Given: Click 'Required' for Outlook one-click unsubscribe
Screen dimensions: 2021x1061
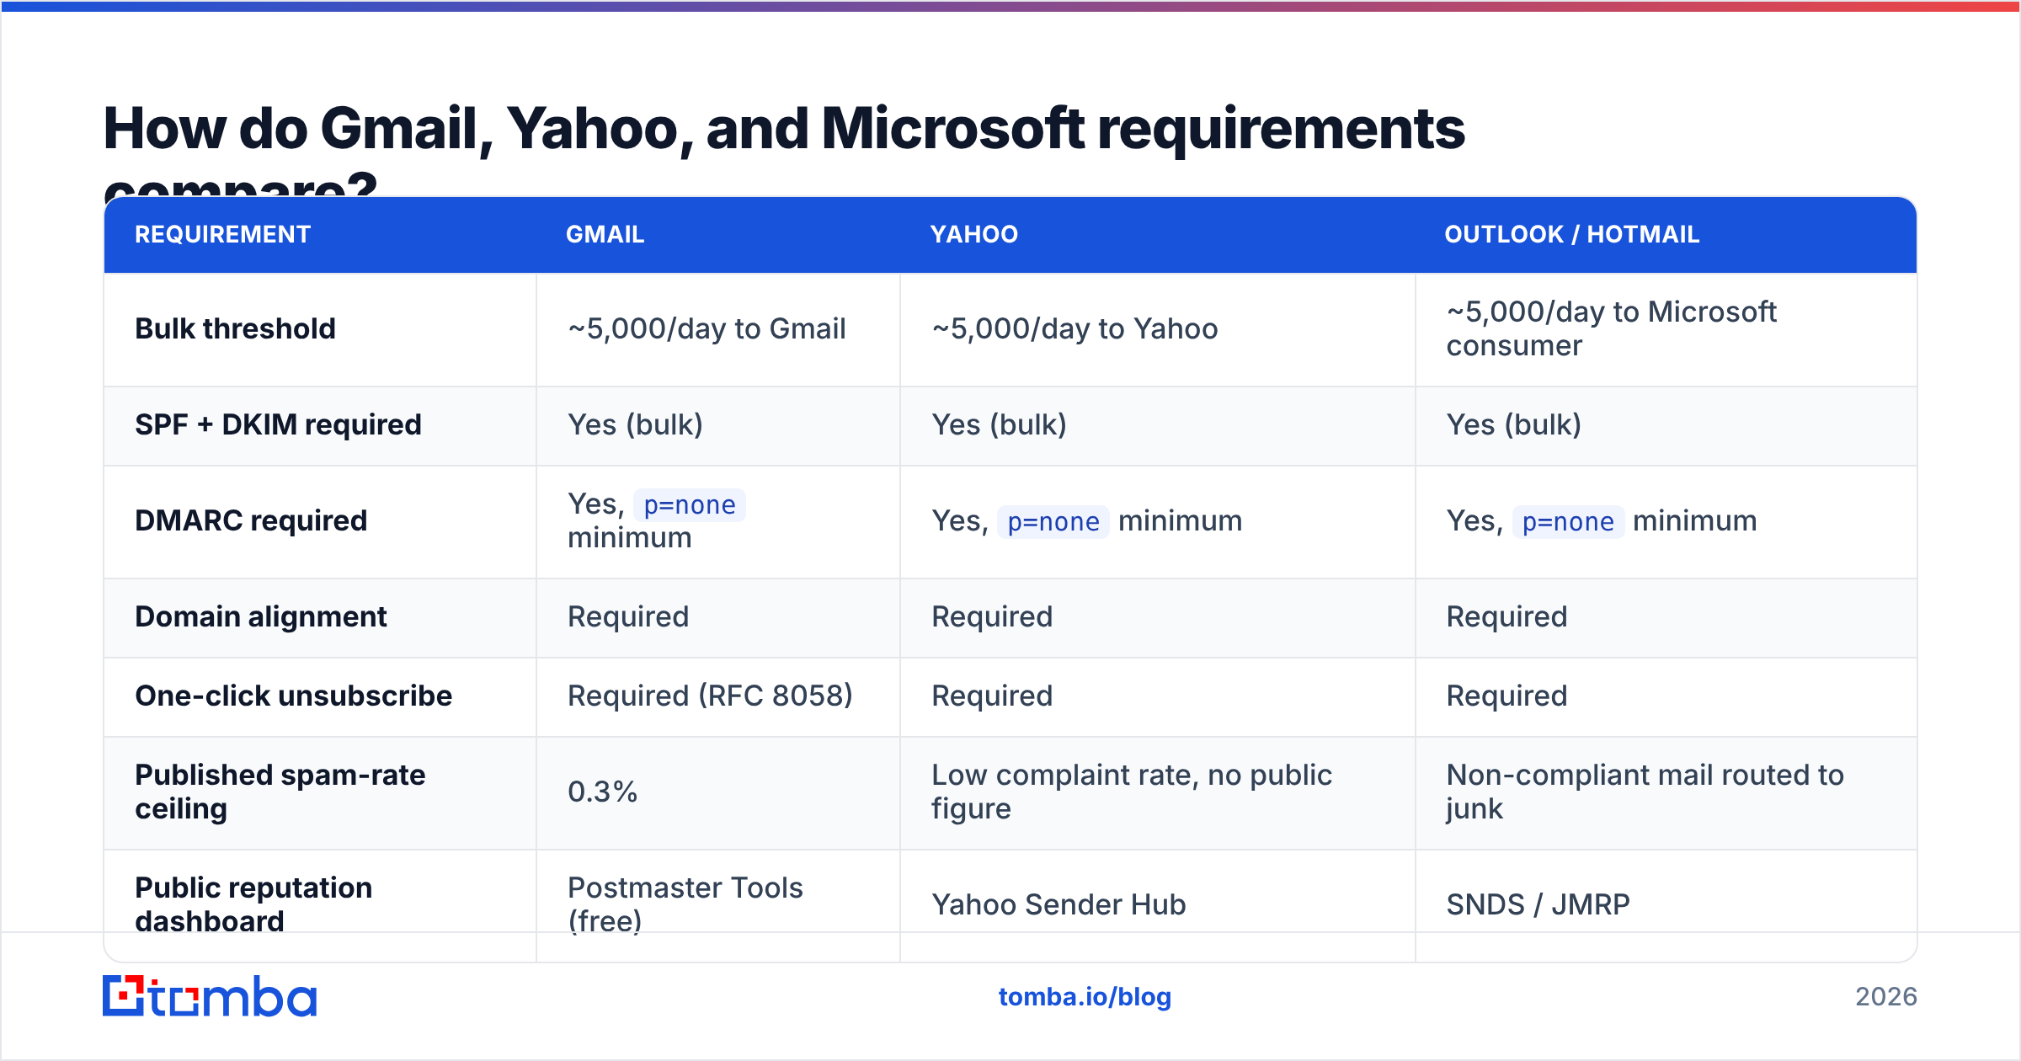Looking at the screenshot, I should click(x=1506, y=696).
